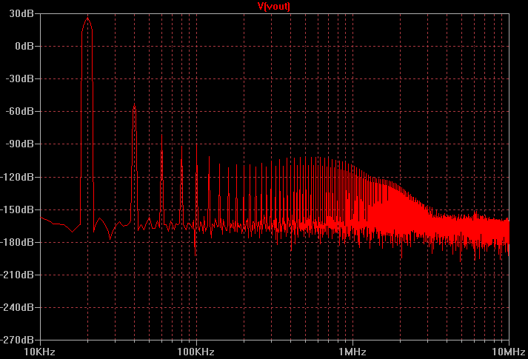Click the -270dB axis label

17,340
